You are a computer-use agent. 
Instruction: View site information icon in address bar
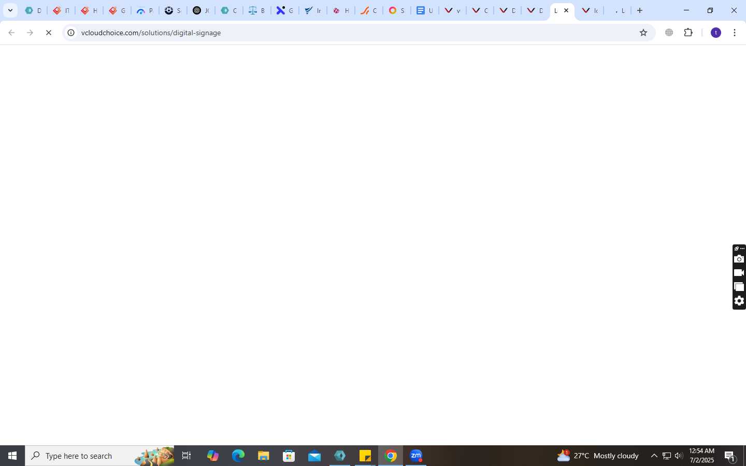[x=71, y=33]
